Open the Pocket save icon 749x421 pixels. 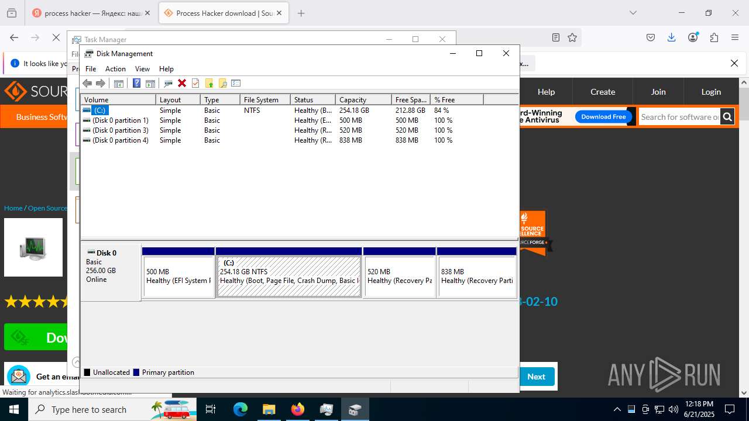tap(651, 37)
